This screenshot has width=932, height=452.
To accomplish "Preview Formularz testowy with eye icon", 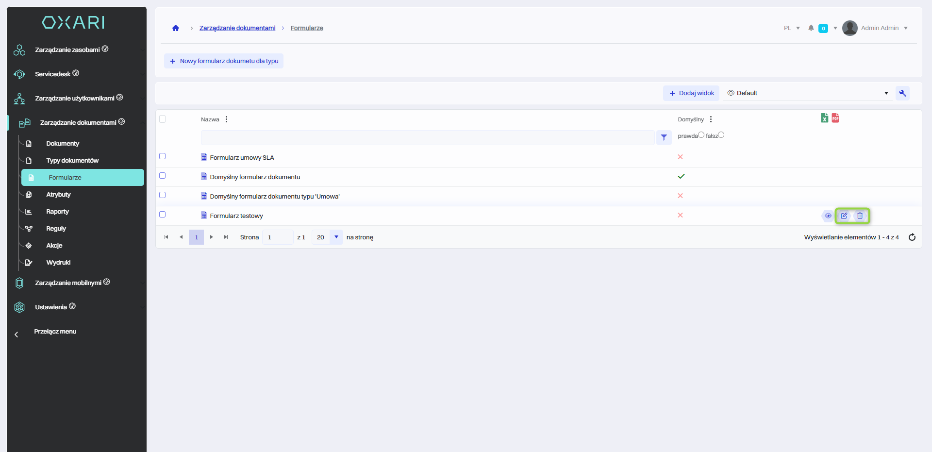I will [x=828, y=216].
